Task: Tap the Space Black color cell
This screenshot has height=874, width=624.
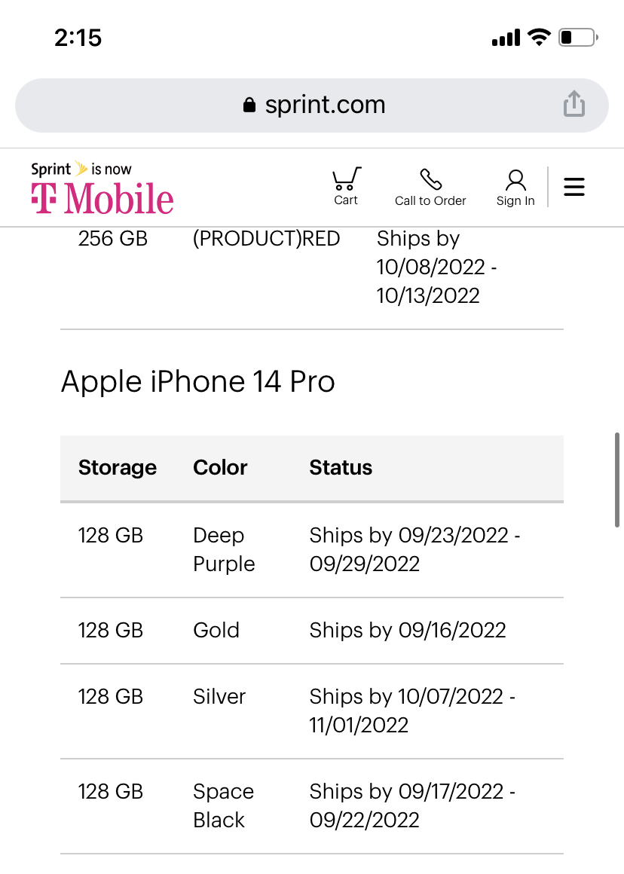Action: click(x=223, y=805)
